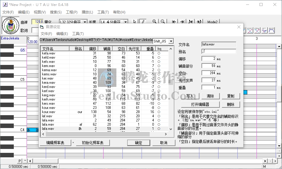Image resolution: width=282 pixels, height=169 pixels.
Task: Click the file list scroll right arrow
Action: 166,134
